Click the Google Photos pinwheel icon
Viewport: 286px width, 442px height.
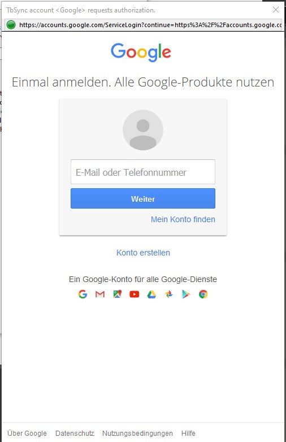(169, 294)
